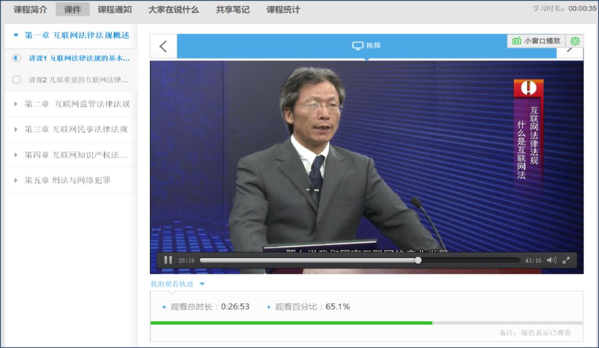599x348 pixels.
Task: Open the 课程统计 tab
Action: [283, 9]
